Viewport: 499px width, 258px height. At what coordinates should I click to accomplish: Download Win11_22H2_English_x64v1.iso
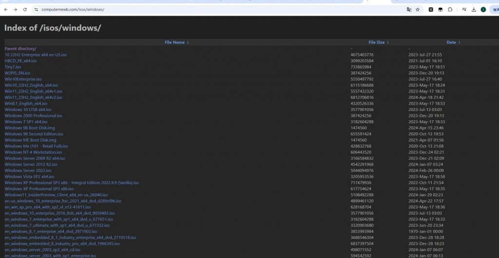[x=34, y=91]
